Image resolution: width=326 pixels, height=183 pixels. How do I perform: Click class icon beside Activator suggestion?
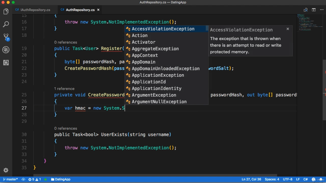click(x=128, y=42)
